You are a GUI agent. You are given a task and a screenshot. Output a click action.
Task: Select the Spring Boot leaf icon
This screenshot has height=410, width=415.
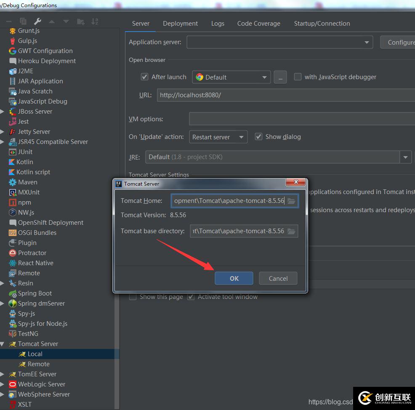(x=13, y=293)
